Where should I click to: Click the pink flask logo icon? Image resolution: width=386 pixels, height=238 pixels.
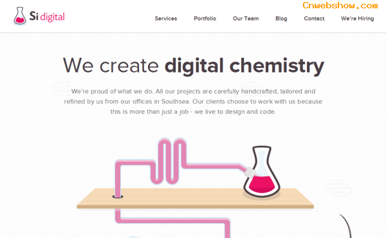click(20, 16)
